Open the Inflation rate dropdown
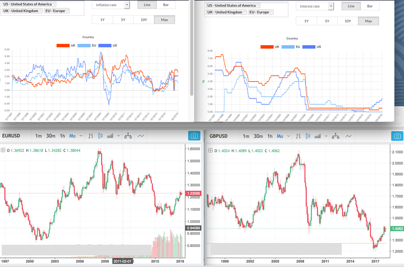Image resolution: width=404 pixels, height=267 pixels. (111, 5)
